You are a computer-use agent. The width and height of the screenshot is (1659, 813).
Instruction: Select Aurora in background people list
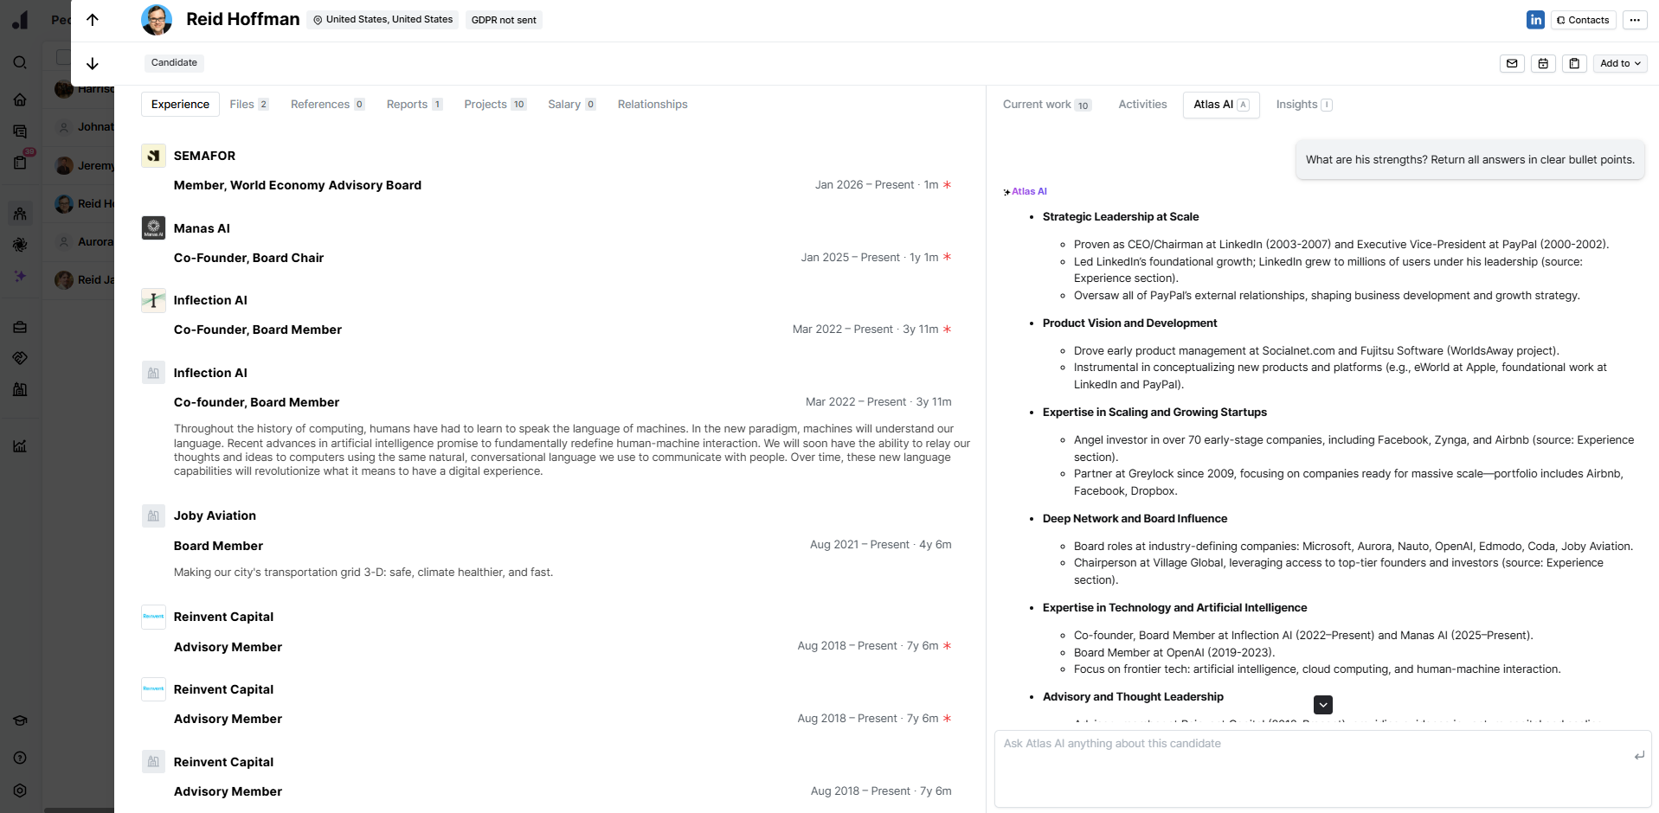click(85, 242)
